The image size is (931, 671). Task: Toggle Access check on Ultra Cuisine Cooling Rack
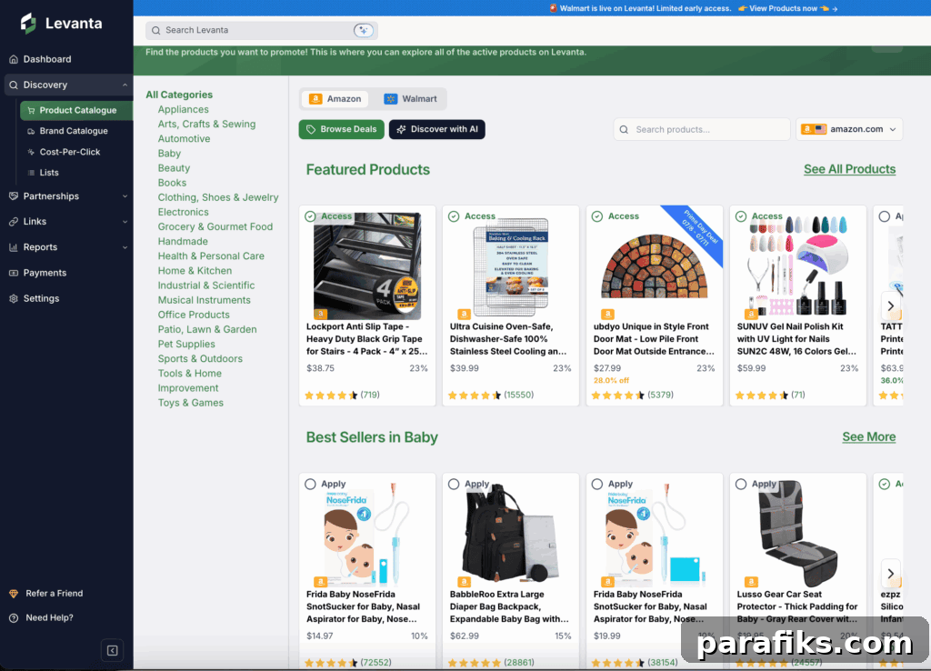pos(454,216)
